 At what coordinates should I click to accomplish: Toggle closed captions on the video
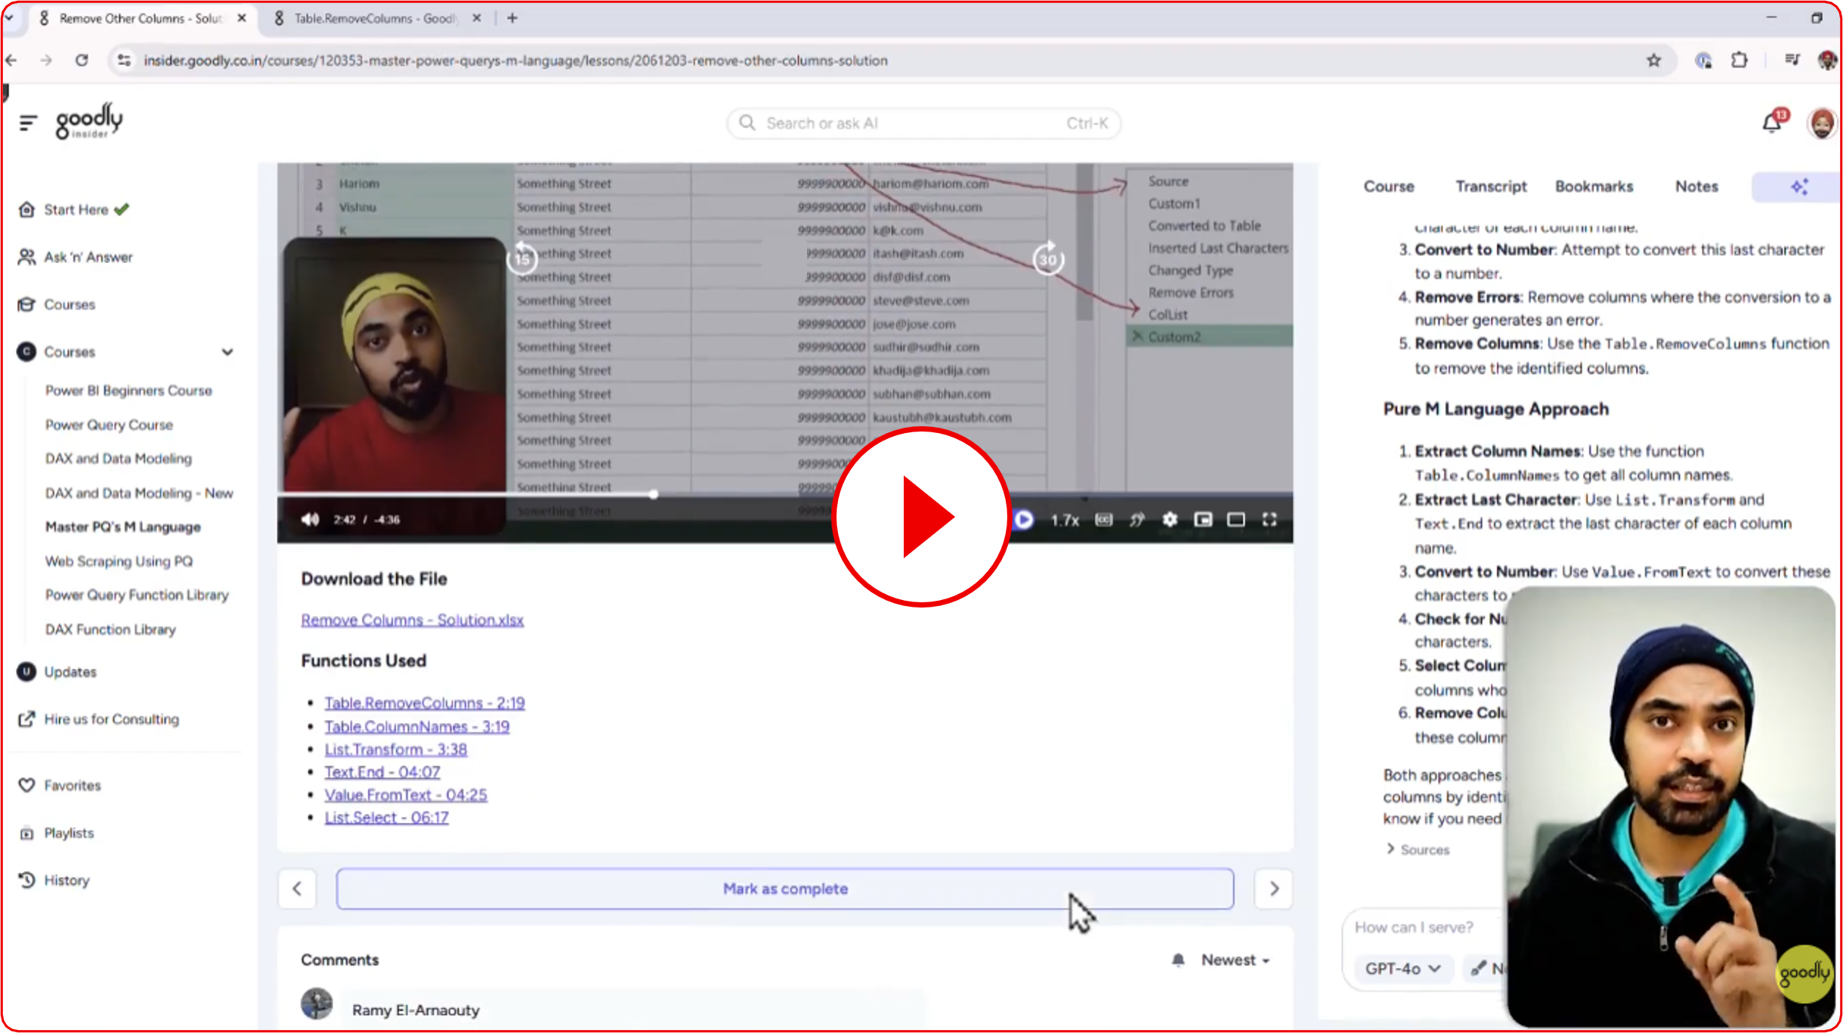[x=1104, y=519]
